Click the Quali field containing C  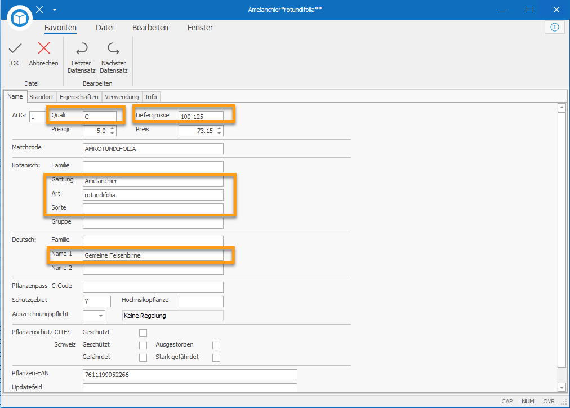(100, 116)
